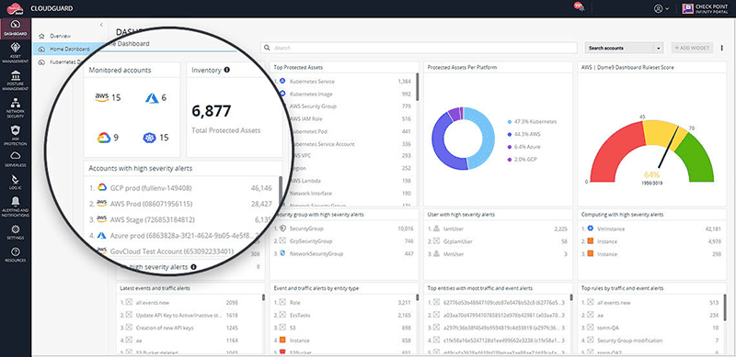Click the AWS logo in Monitored accounts

coord(102,97)
